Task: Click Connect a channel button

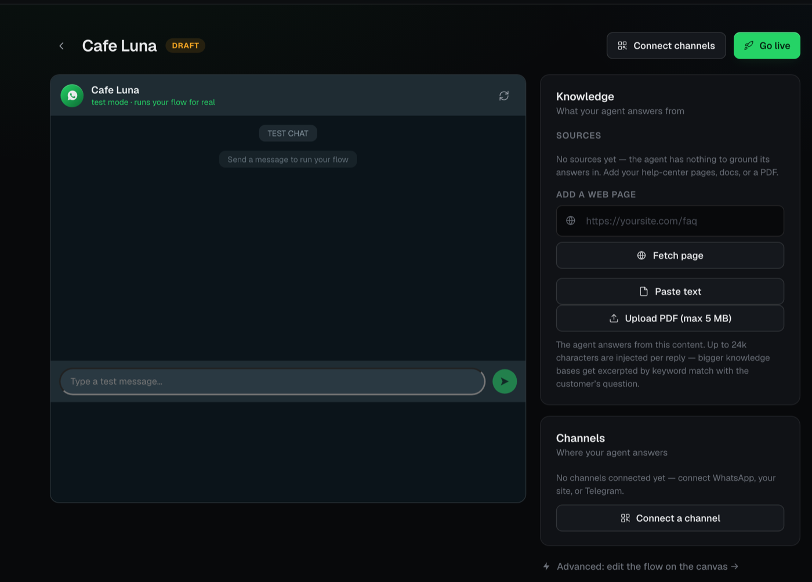Action: (x=670, y=518)
